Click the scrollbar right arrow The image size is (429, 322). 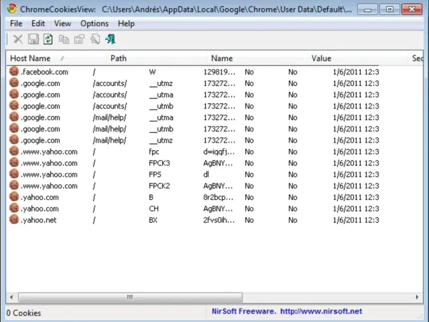tap(417, 297)
